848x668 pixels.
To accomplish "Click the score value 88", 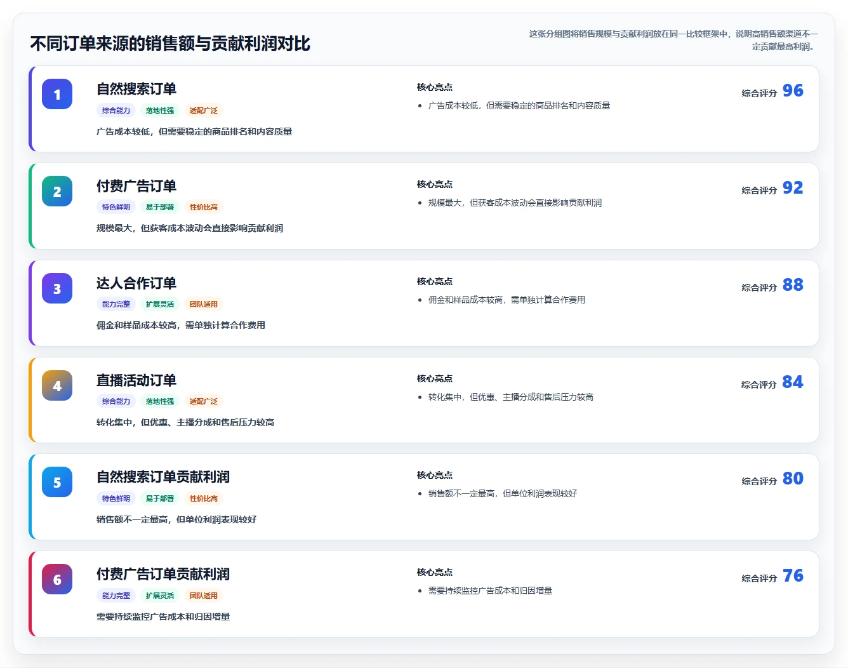I will pos(793,285).
